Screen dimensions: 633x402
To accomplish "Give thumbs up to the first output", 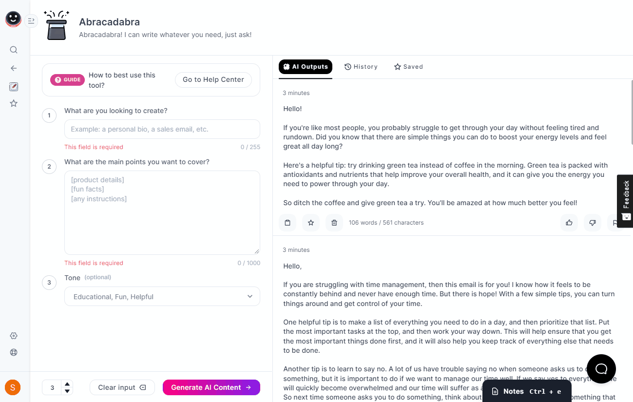I will tap(569, 223).
